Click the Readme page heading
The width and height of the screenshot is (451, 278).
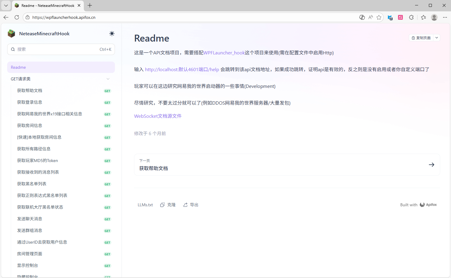152,38
